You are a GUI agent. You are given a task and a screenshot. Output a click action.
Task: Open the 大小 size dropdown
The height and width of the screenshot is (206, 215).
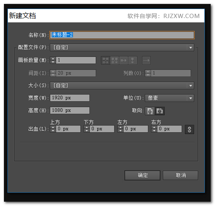click(122, 86)
